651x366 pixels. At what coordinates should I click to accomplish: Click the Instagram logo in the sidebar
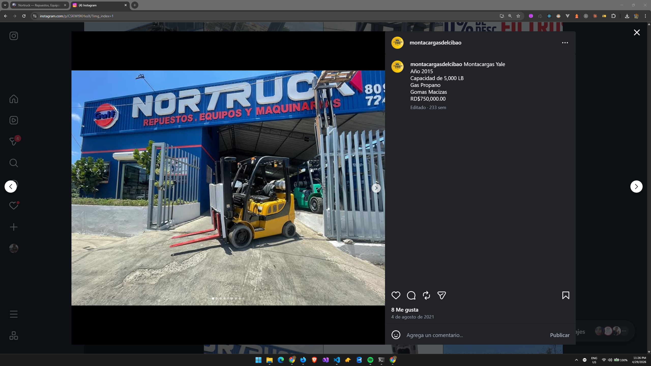click(x=14, y=36)
